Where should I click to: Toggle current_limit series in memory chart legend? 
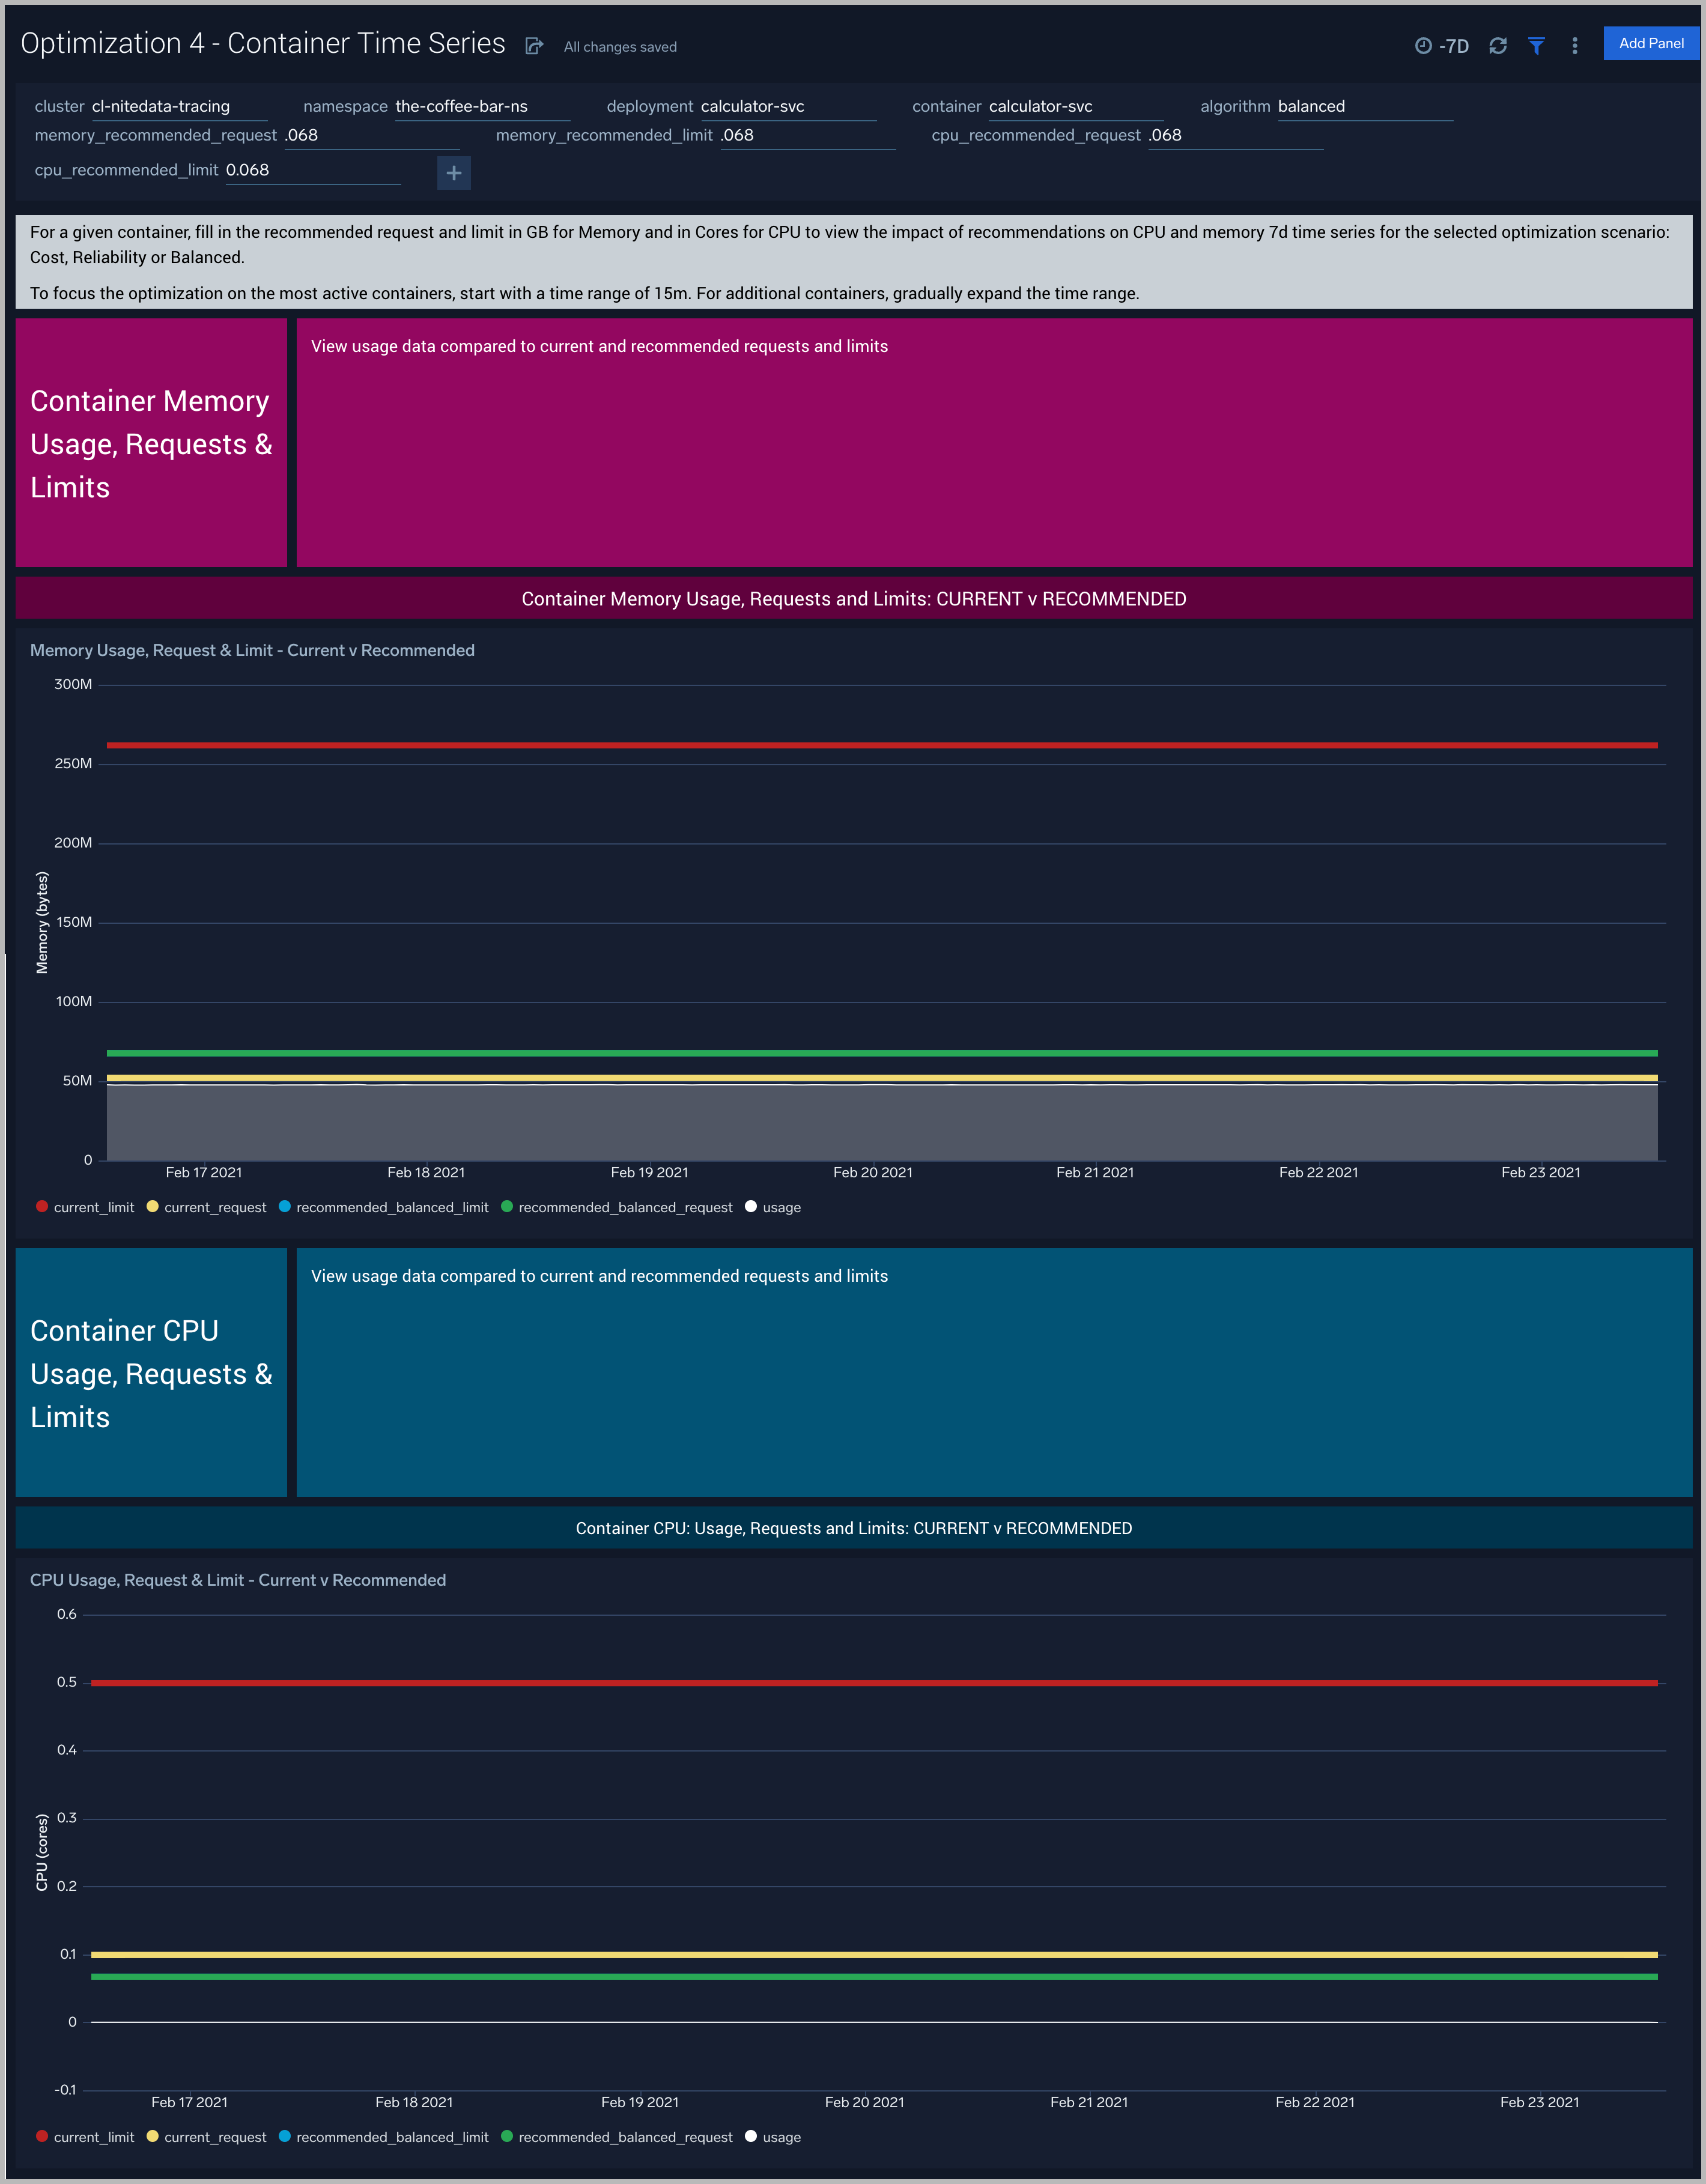pos(85,1207)
